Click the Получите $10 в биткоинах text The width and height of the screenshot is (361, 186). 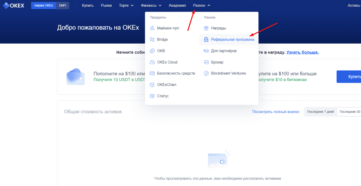point(282,80)
